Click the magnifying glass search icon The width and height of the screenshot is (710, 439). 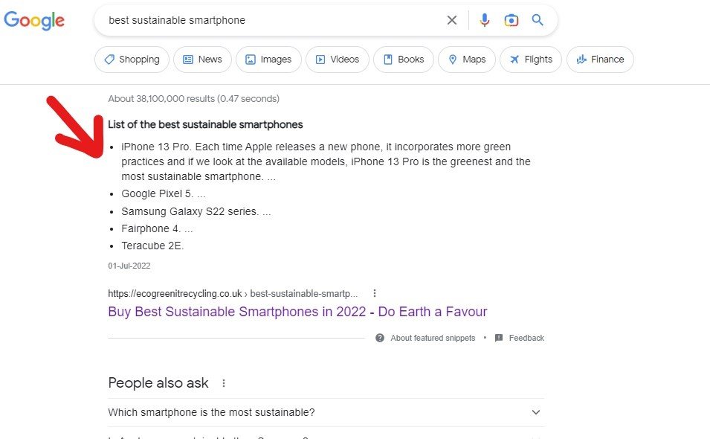point(538,20)
